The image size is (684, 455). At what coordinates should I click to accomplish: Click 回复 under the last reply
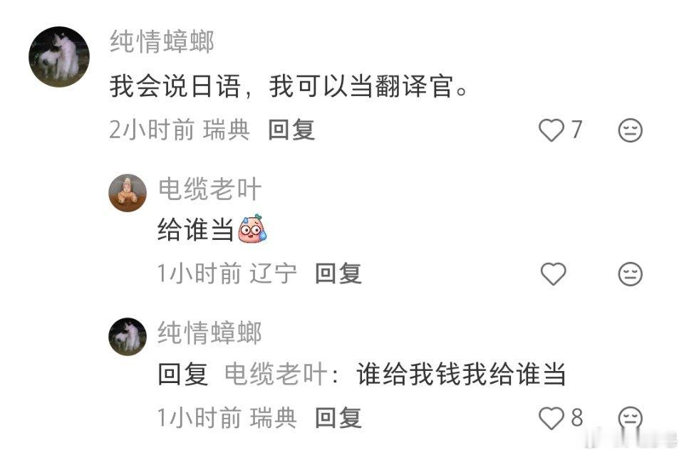coord(338,417)
